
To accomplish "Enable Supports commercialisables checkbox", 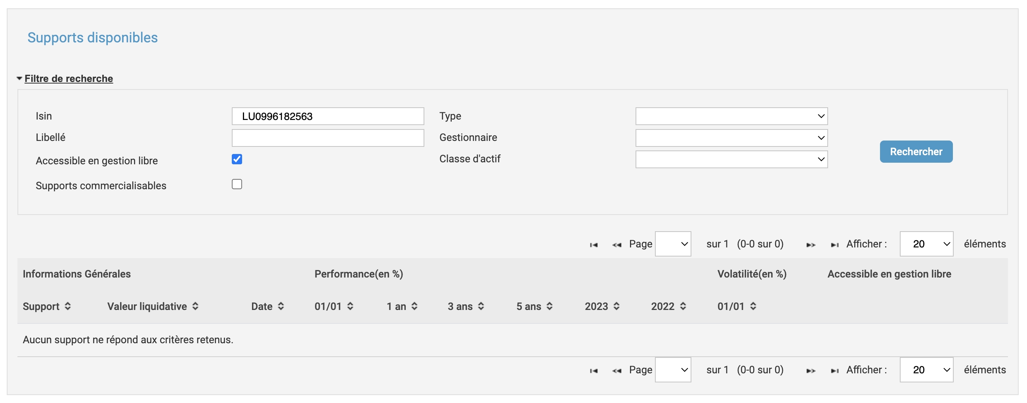I will tap(237, 184).
